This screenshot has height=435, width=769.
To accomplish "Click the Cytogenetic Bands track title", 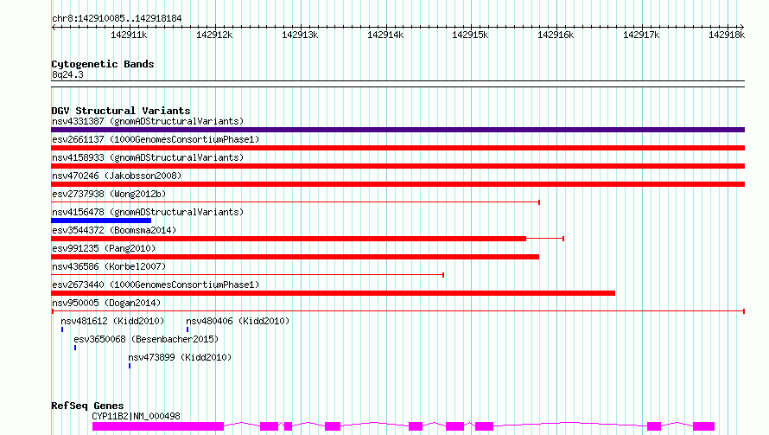I will [x=103, y=64].
